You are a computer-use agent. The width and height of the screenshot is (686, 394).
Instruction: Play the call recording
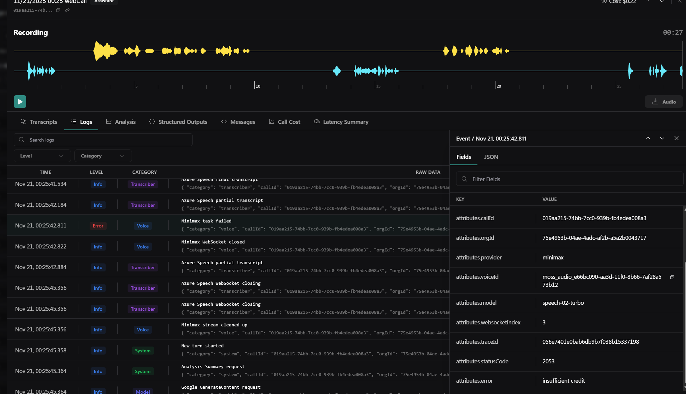coord(20,102)
